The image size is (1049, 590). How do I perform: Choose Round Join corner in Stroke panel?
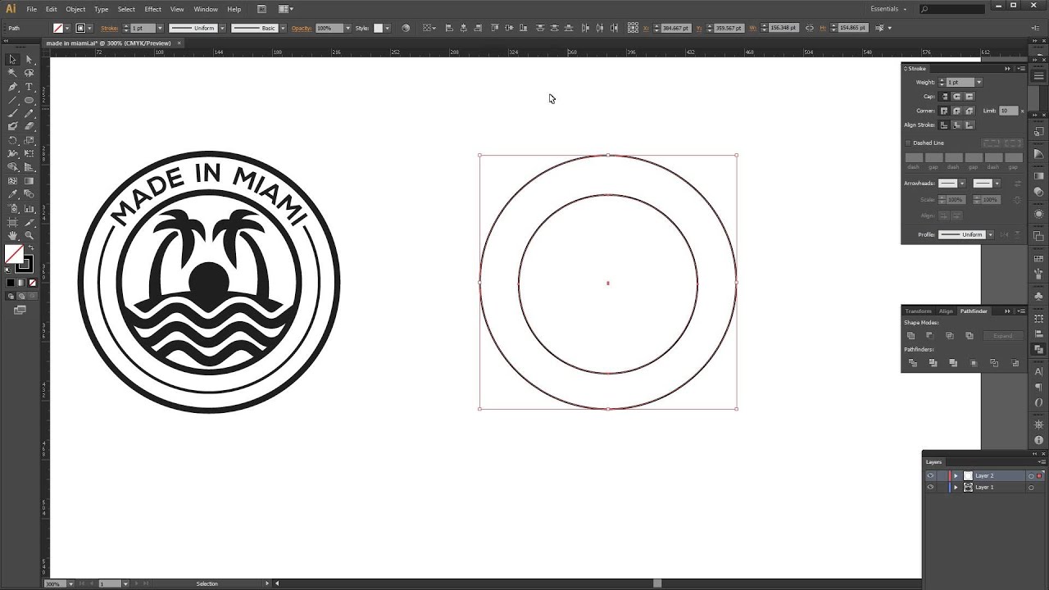956,111
